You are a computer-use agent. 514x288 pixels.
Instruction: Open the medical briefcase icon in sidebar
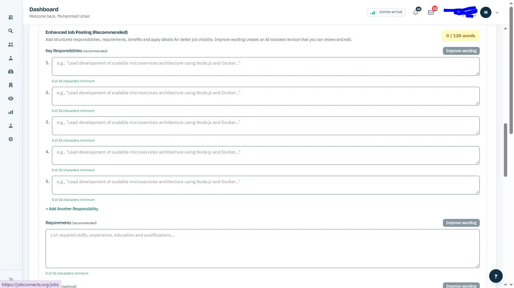(x=11, y=72)
